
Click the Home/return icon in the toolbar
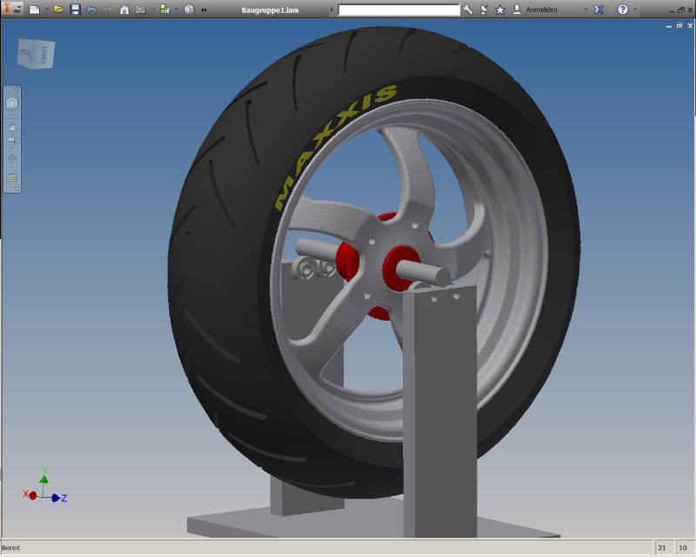tap(124, 10)
